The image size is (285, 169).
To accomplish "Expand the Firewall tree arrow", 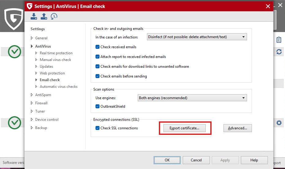I will click(x=32, y=103).
